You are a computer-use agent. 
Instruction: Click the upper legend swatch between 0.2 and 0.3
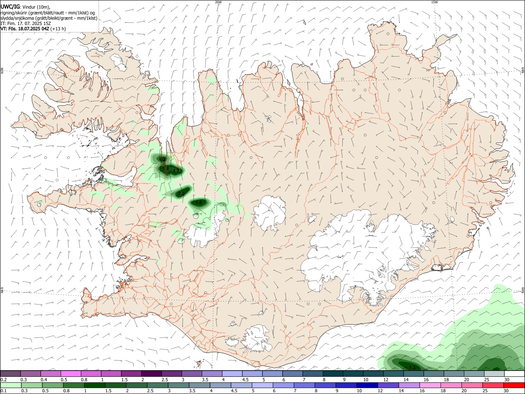click(x=10, y=373)
